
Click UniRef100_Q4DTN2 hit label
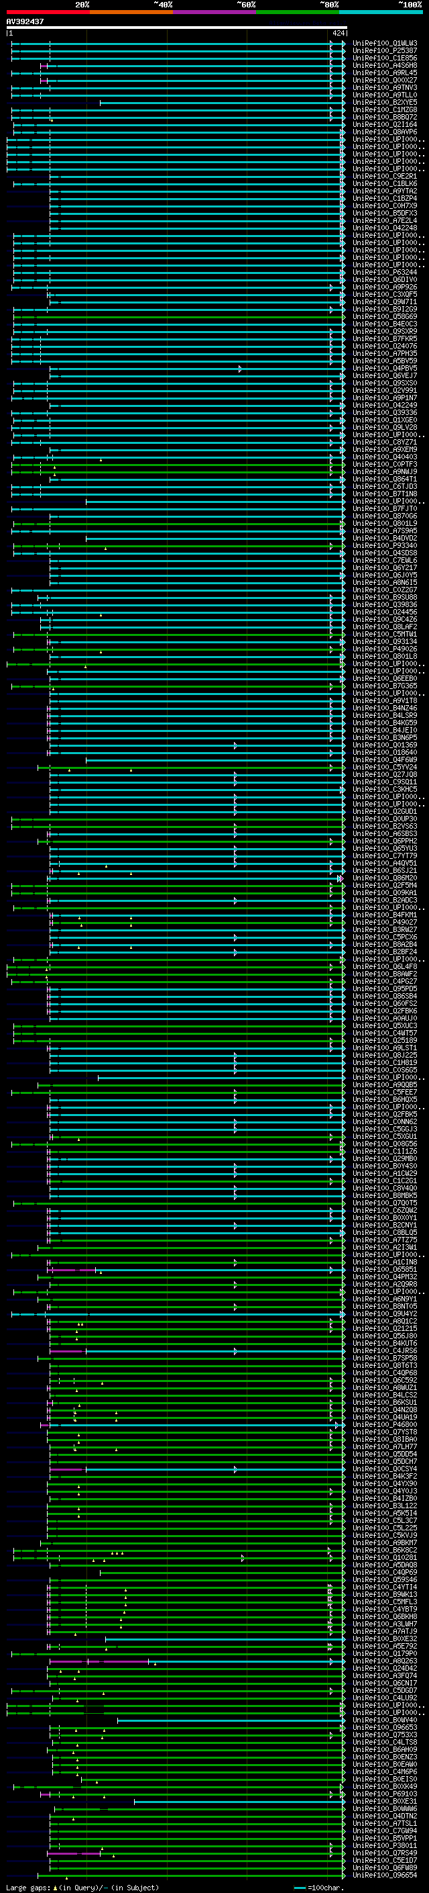(x=384, y=1816)
